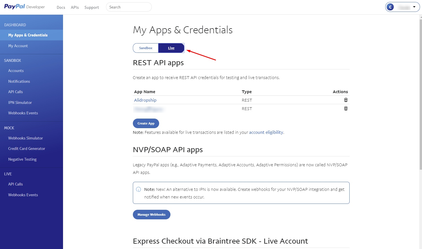Switch to the Live toggle

click(x=171, y=48)
